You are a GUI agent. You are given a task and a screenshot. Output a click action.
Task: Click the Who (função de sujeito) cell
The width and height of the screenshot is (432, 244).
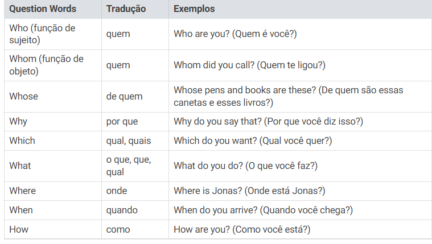tap(53, 34)
